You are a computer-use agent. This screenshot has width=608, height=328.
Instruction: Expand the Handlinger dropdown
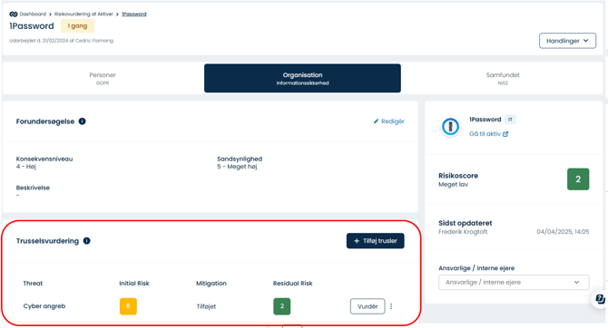tap(567, 41)
